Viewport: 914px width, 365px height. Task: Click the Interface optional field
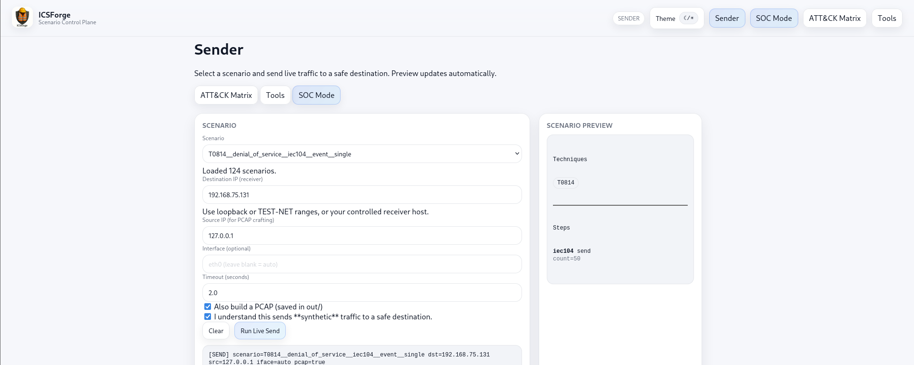[x=362, y=264]
